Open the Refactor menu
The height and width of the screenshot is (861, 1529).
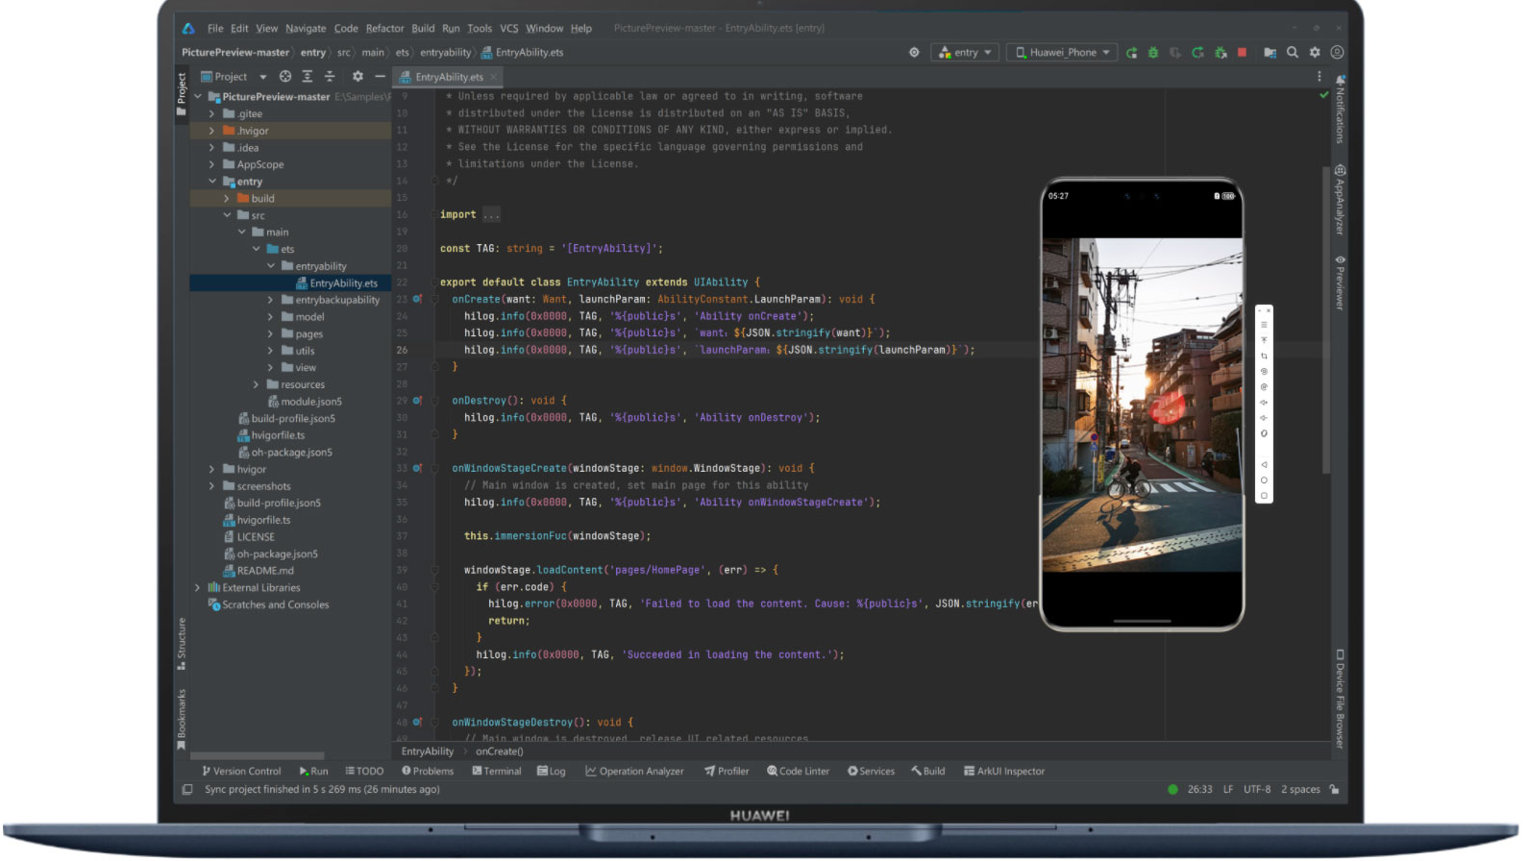(384, 29)
